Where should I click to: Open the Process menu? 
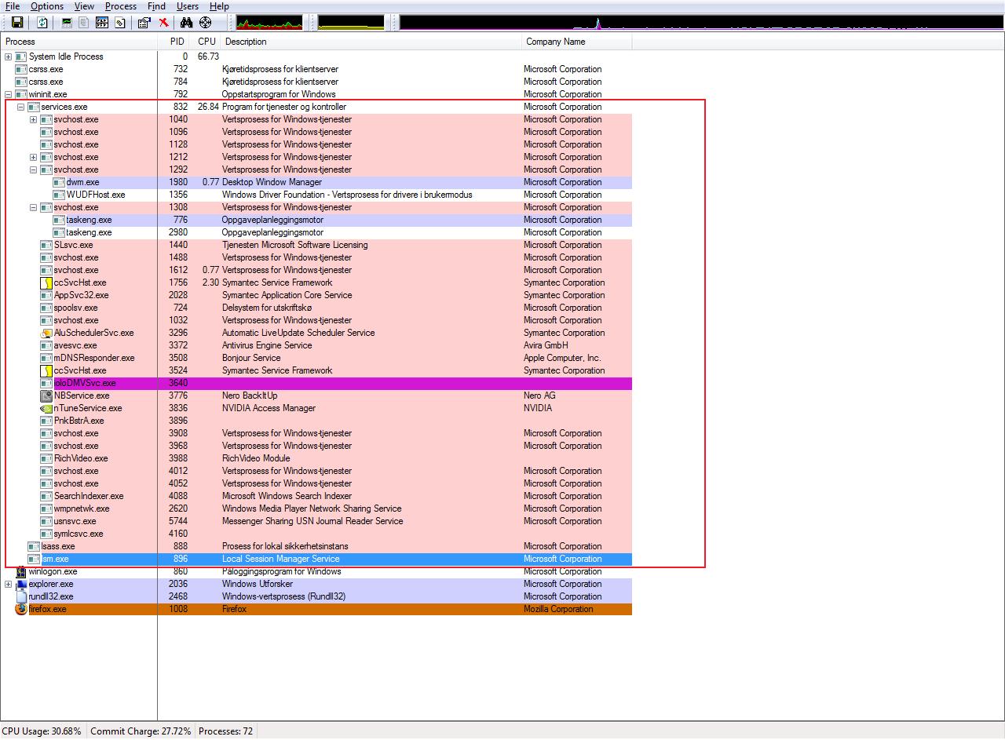(x=121, y=6)
